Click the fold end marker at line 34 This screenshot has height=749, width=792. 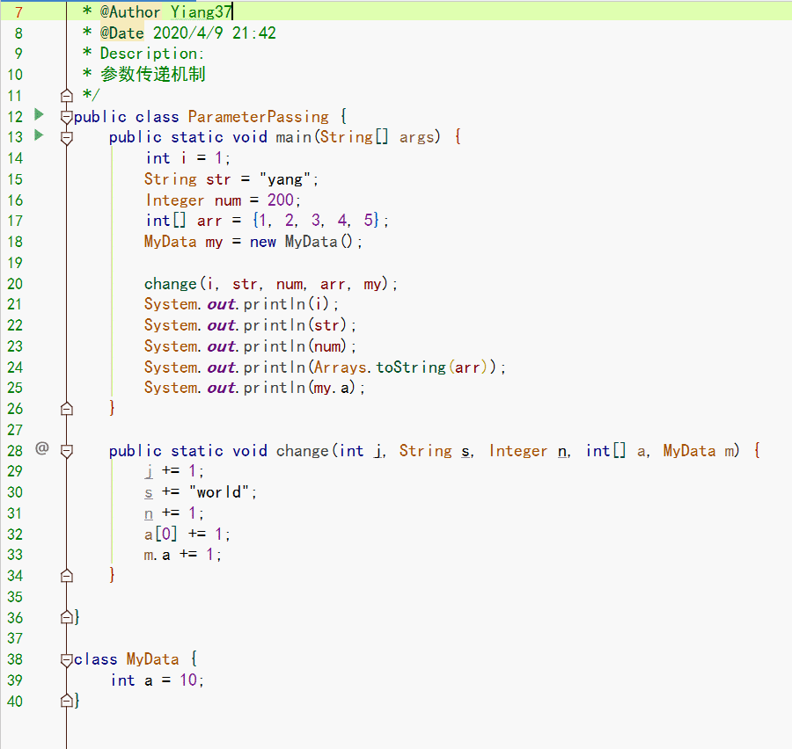coord(67,576)
